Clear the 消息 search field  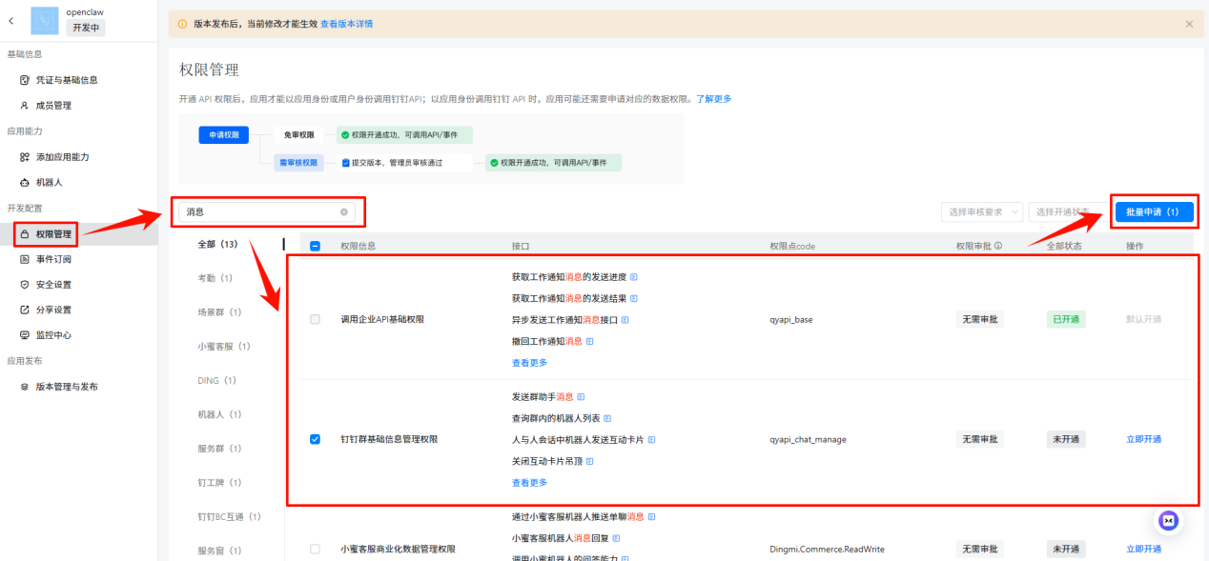coord(344,211)
